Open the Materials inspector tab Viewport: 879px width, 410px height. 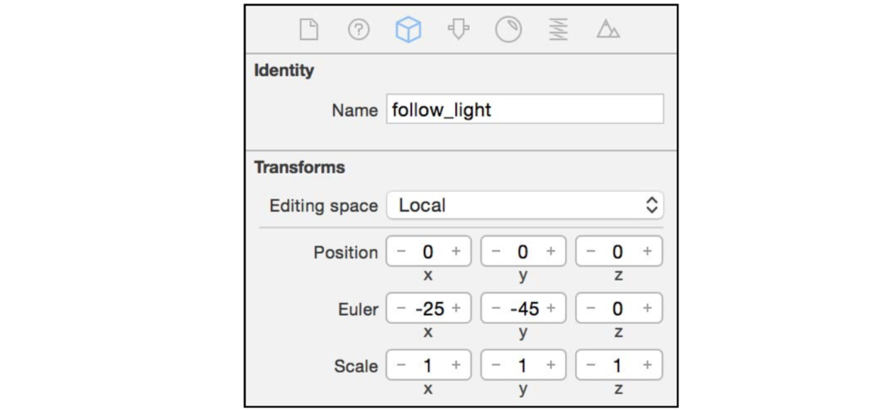(x=508, y=30)
